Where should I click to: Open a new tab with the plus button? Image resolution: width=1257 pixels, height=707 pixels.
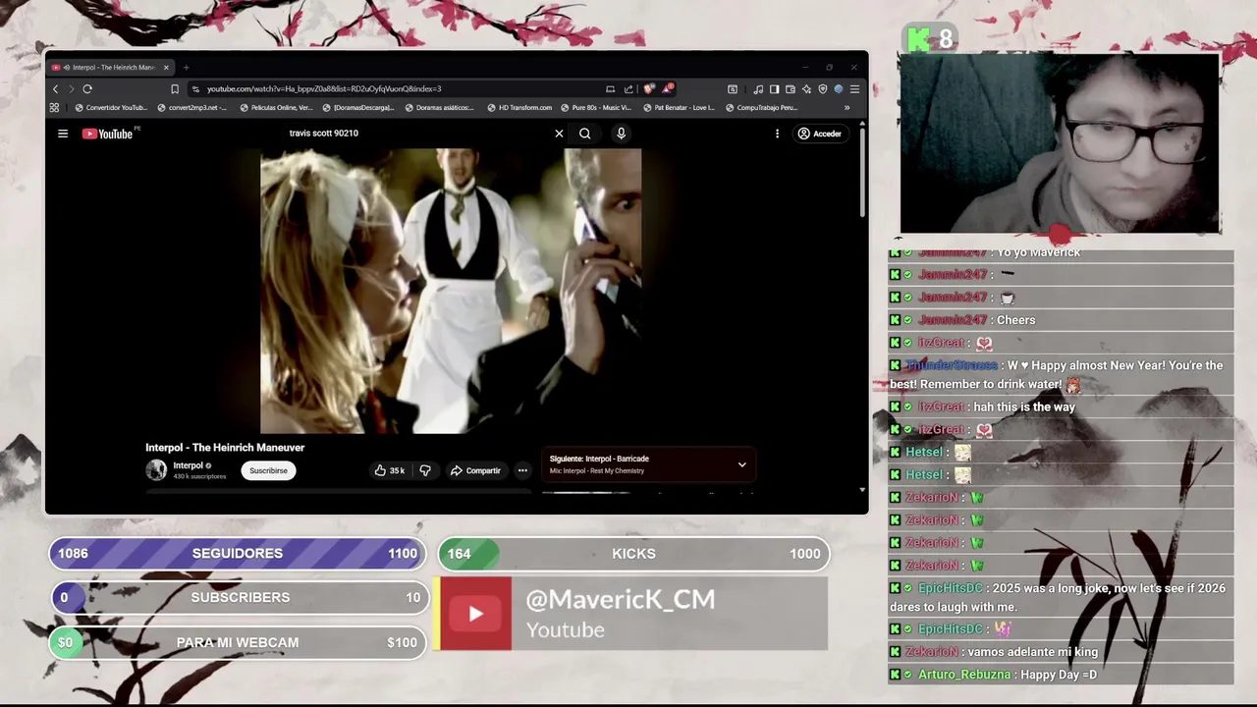pos(186,68)
